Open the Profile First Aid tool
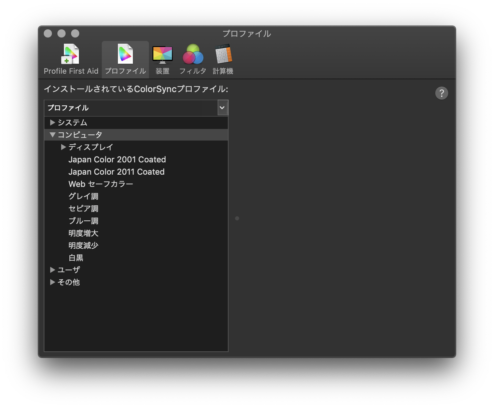This screenshot has width=494, height=408. 71,59
